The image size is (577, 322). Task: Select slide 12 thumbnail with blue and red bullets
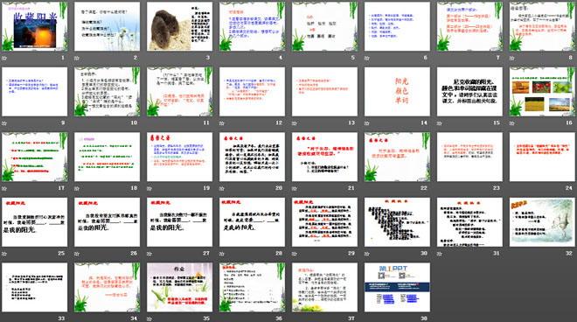(252, 91)
